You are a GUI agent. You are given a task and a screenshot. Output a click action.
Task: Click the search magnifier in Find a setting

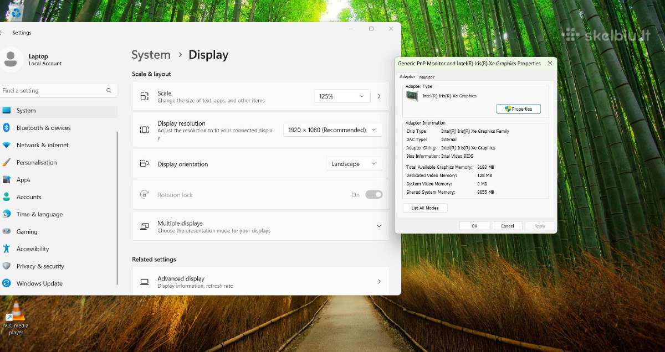(109, 90)
